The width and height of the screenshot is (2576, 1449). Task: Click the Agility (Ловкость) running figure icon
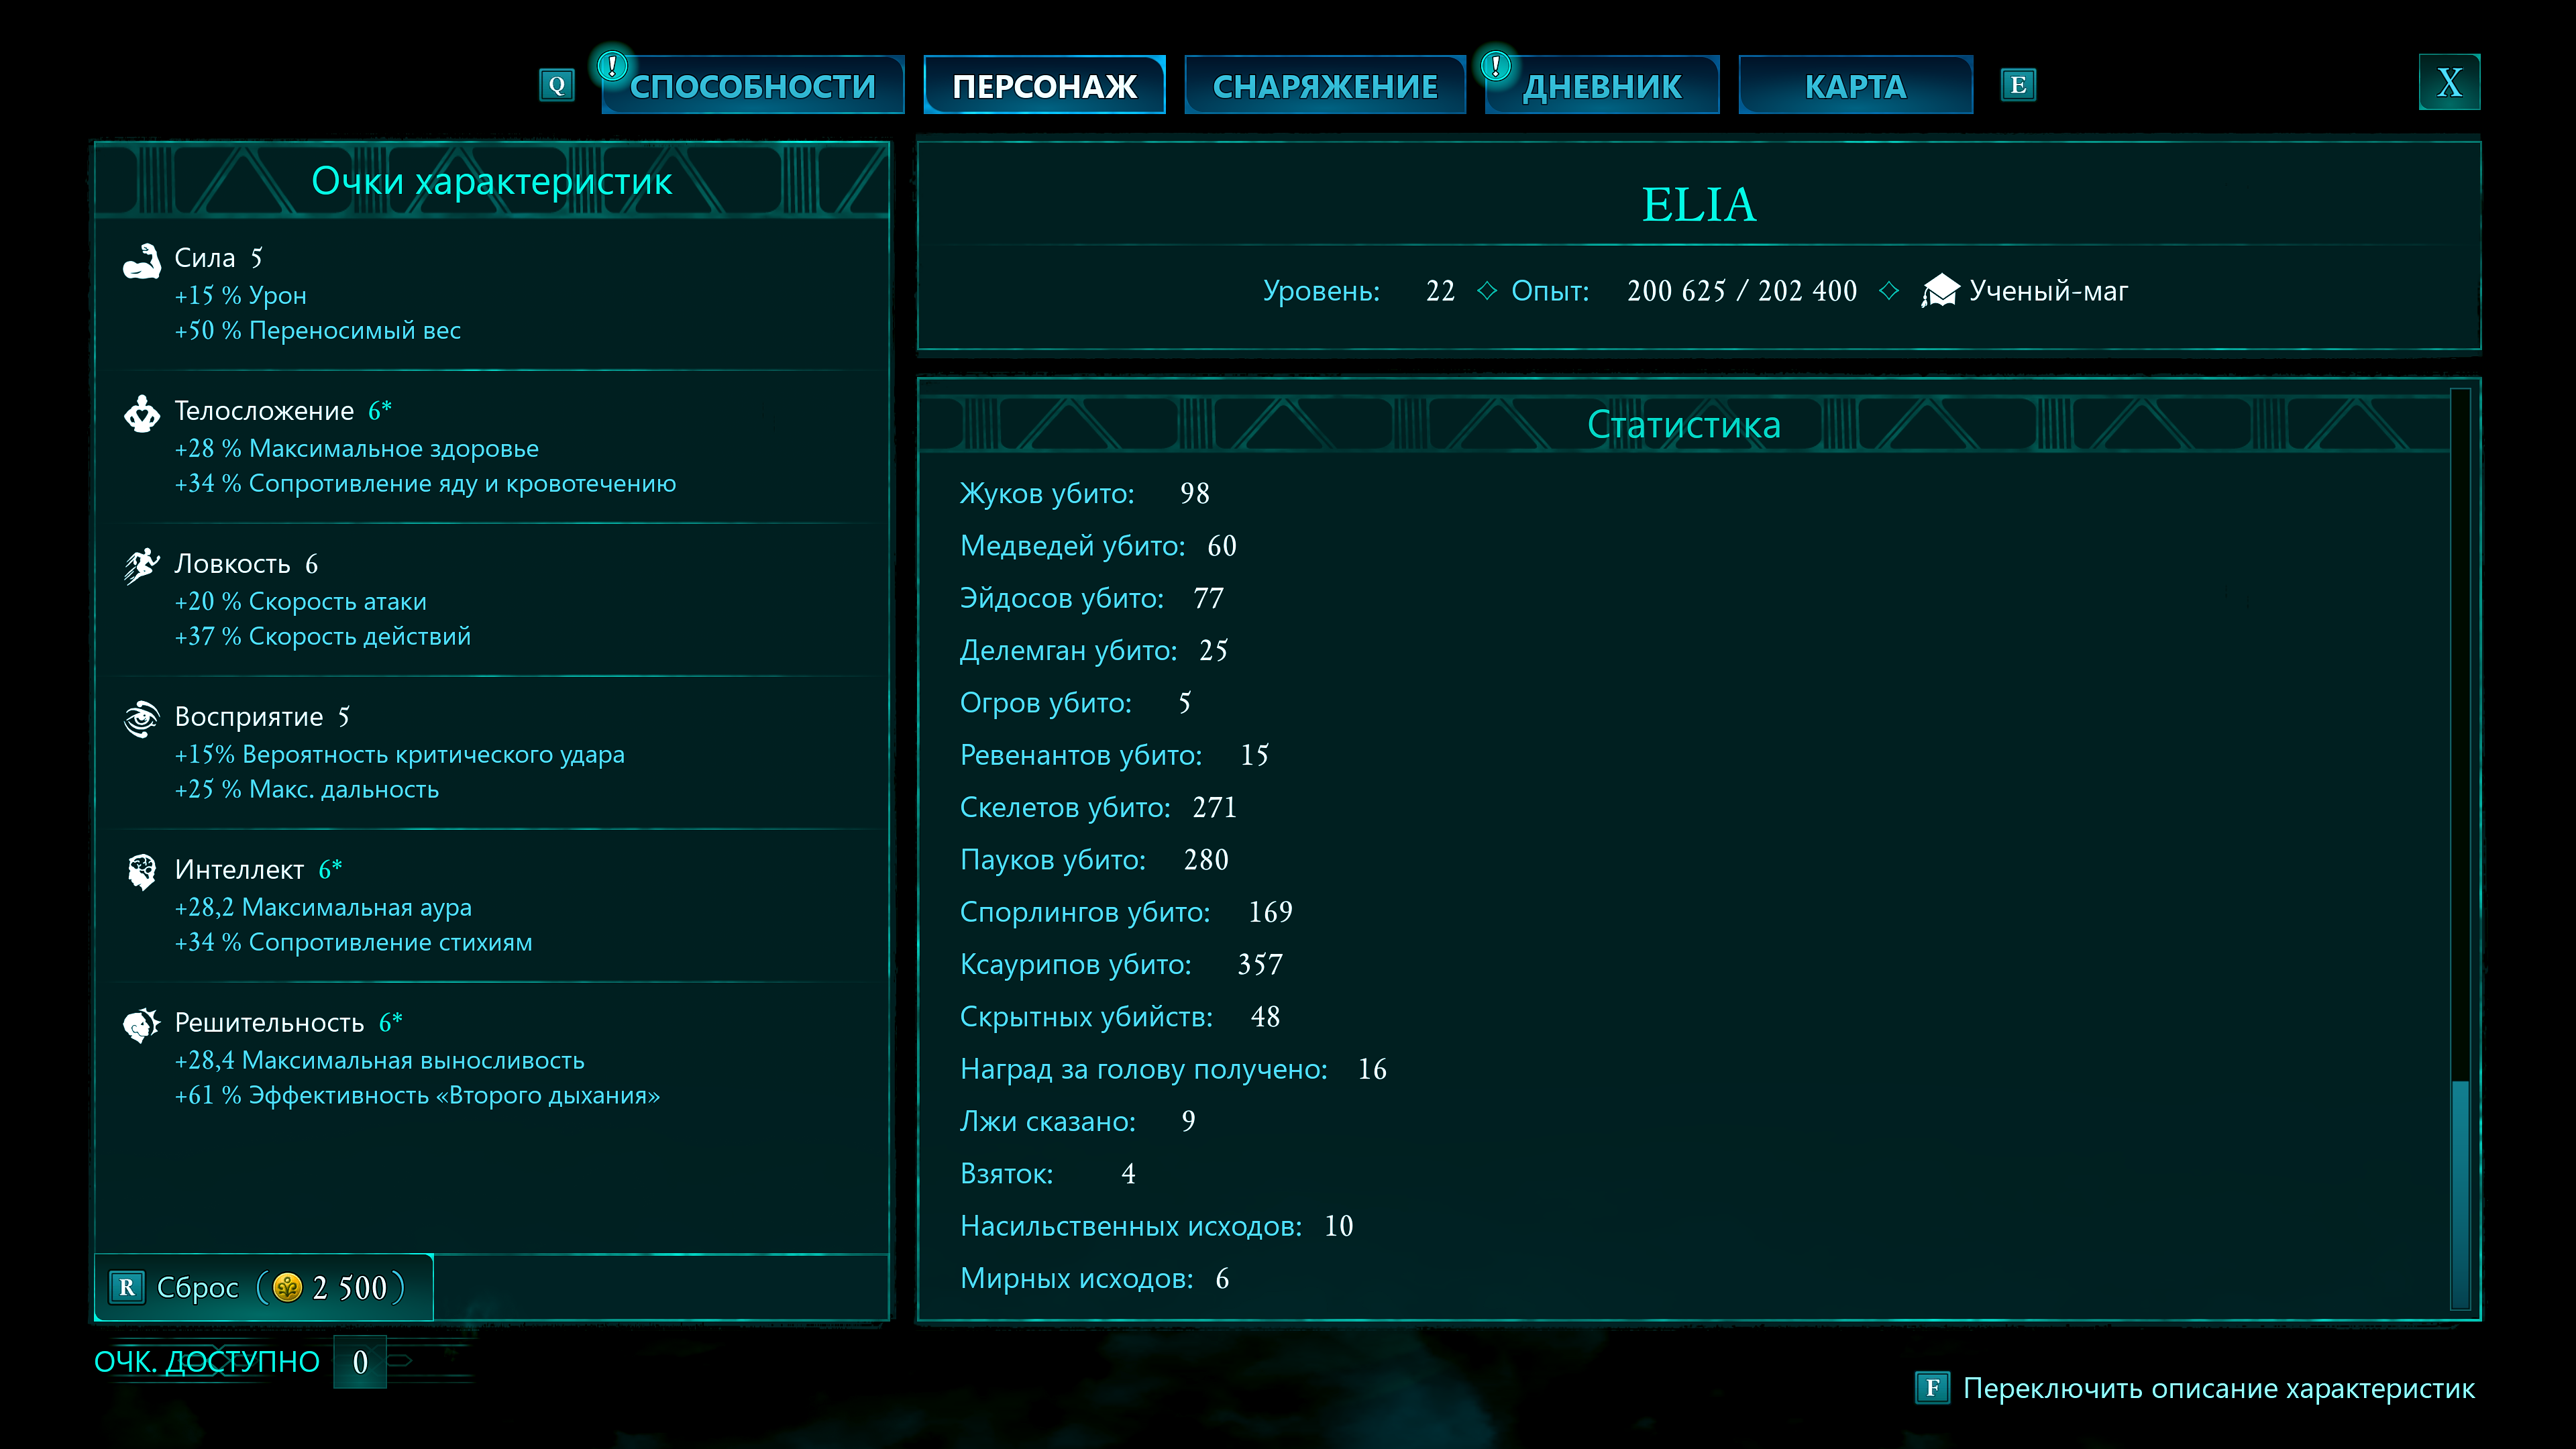tap(141, 566)
